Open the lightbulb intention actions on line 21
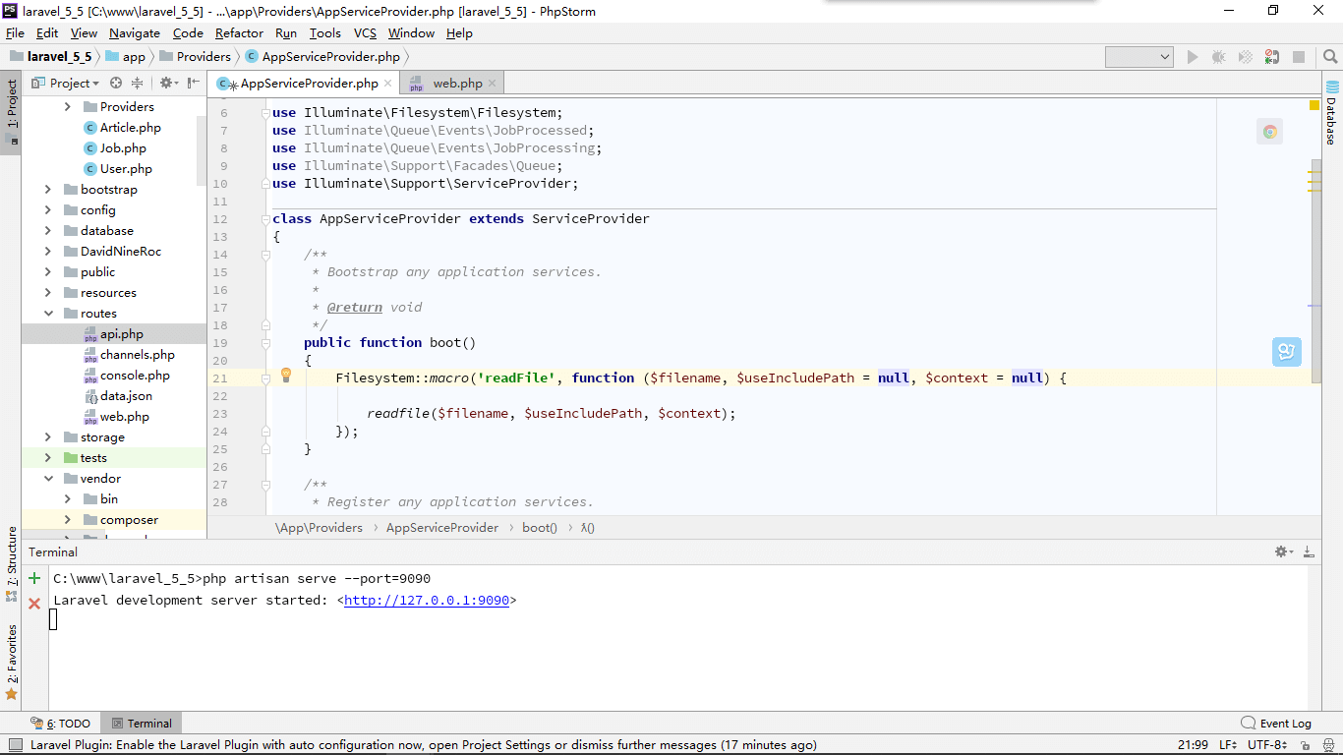 tap(285, 375)
